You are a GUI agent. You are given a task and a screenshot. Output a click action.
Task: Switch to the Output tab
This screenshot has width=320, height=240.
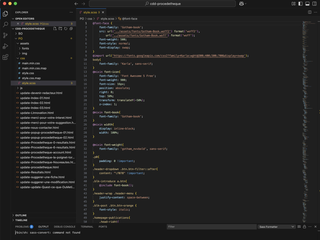click(44, 227)
